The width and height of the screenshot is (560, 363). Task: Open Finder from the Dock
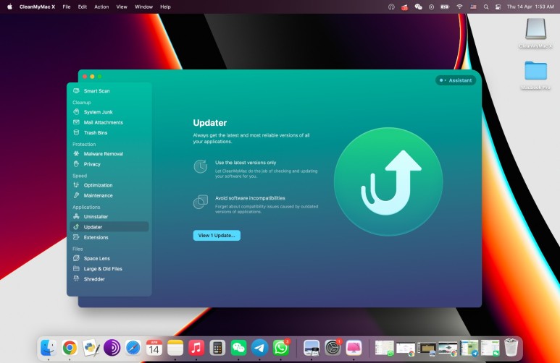click(49, 348)
